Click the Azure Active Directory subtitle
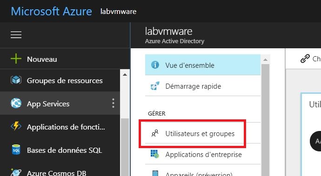Screen dimensions: 321x176 [x=174, y=41]
